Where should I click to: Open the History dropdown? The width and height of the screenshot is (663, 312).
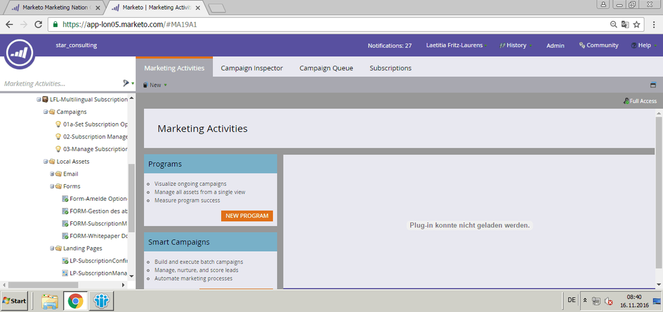pos(516,46)
